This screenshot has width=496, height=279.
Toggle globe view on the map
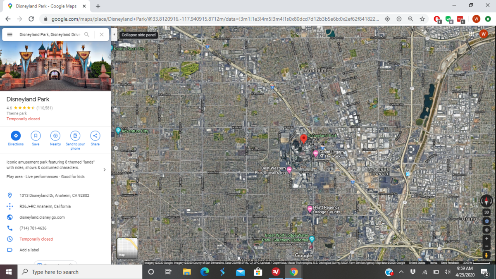(486, 221)
